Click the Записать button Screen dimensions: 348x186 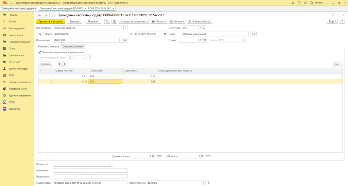tap(74, 21)
